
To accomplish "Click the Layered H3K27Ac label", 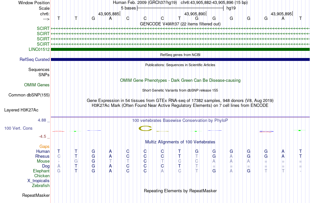I will tap(21, 110).
